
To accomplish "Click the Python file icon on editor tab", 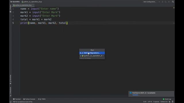I will tap(14, 5).
